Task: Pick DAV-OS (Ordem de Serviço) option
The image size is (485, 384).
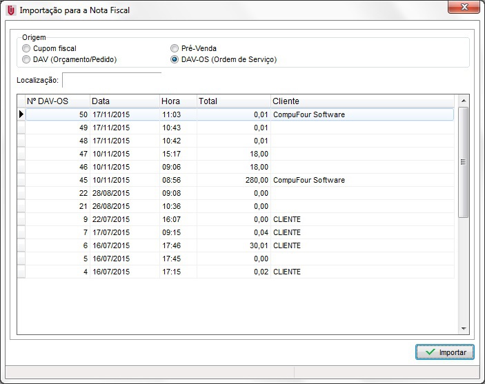Action: point(175,60)
